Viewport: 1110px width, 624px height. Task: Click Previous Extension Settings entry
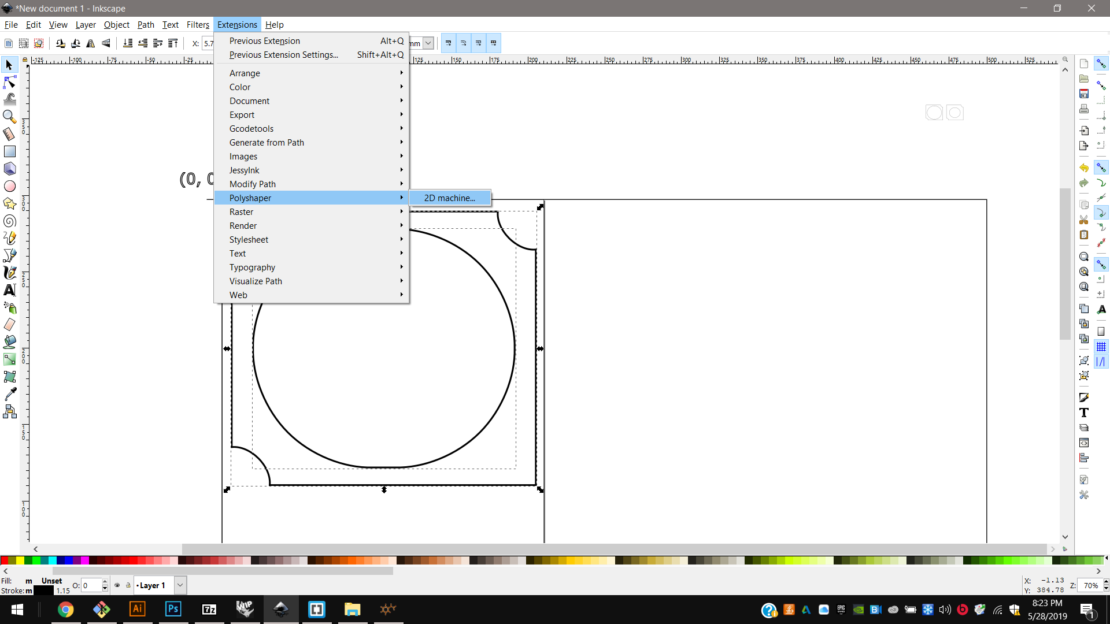283,55
